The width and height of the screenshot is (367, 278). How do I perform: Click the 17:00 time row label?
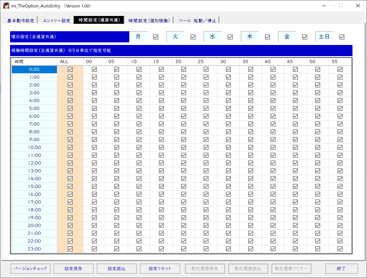34,202
